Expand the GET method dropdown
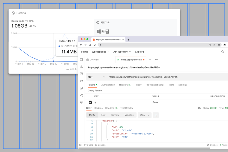 96,77
